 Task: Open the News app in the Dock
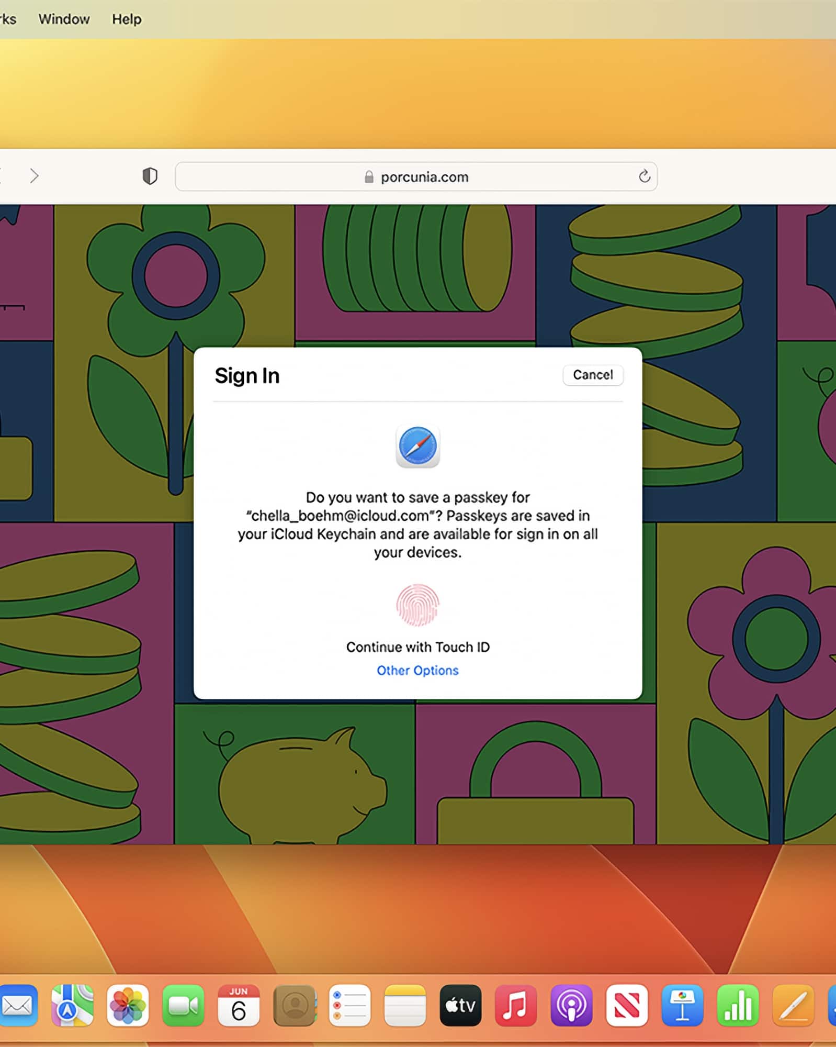click(627, 1005)
